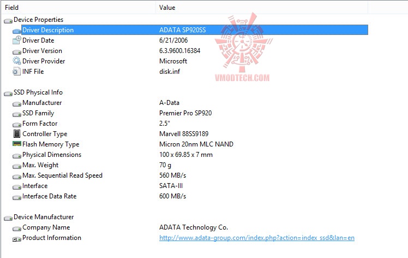The height and width of the screenshot is (258, 408).
Task: Select the Driver Description field label
Action: 48,30
